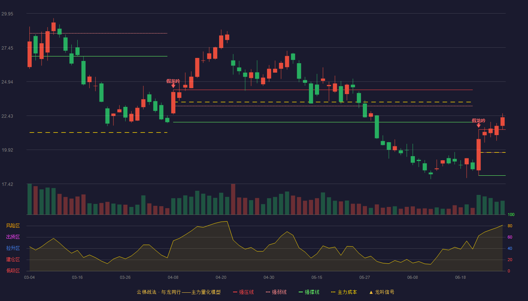The image size is (528, 301).
Task: Click the 06-18 date axis label
Action: tap(460, 277)
